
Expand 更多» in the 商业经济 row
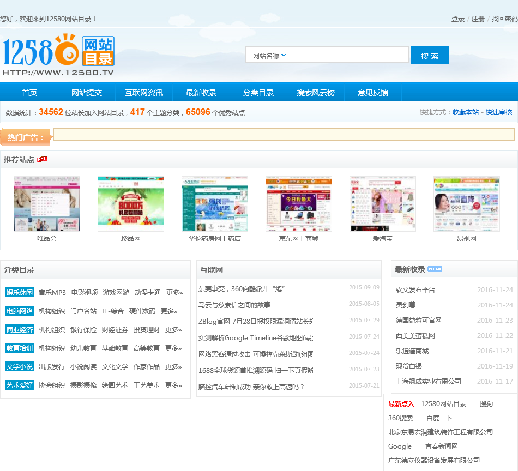point(173,330)
